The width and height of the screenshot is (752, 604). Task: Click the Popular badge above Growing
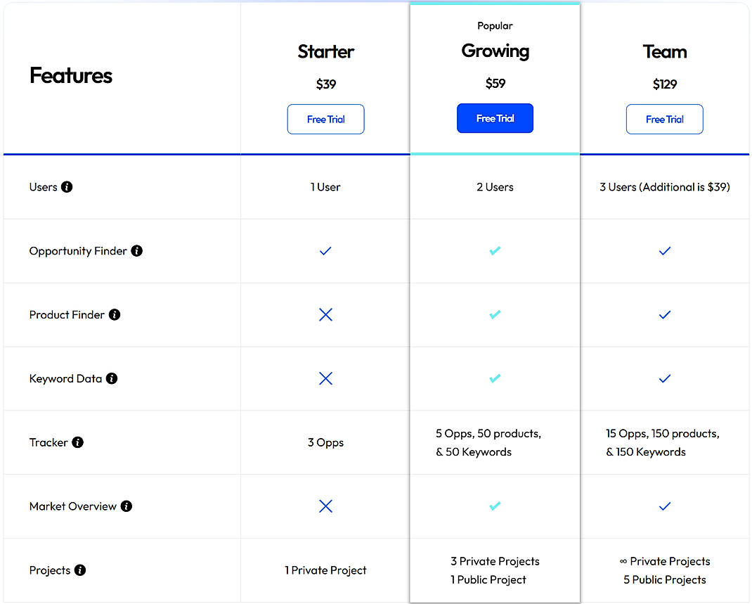(x=495, y=25)
